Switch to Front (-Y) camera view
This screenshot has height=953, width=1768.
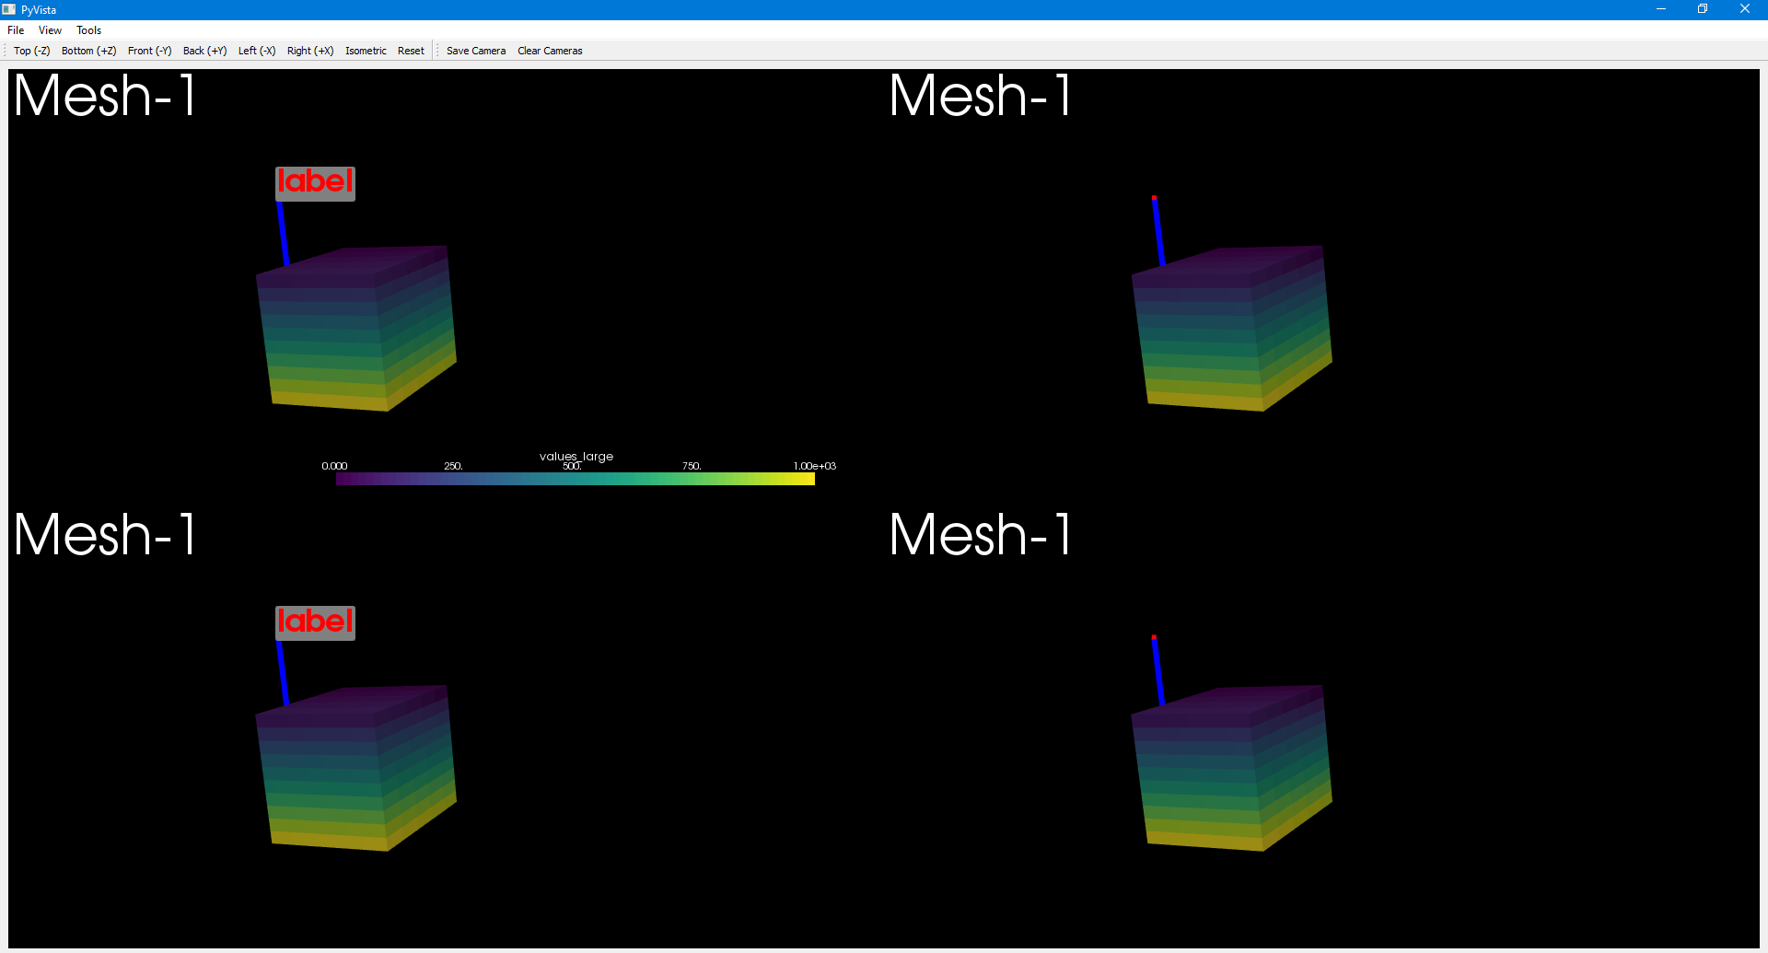(x=149, y=51)
